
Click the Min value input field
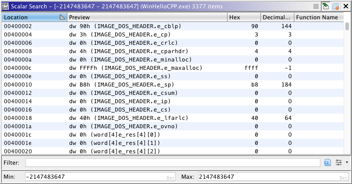(x=97, y=177)
